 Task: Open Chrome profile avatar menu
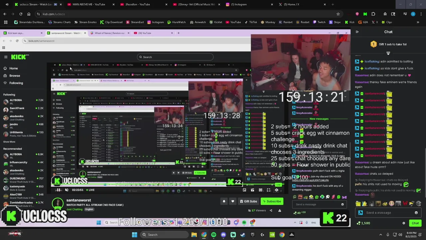pos(413,14)
